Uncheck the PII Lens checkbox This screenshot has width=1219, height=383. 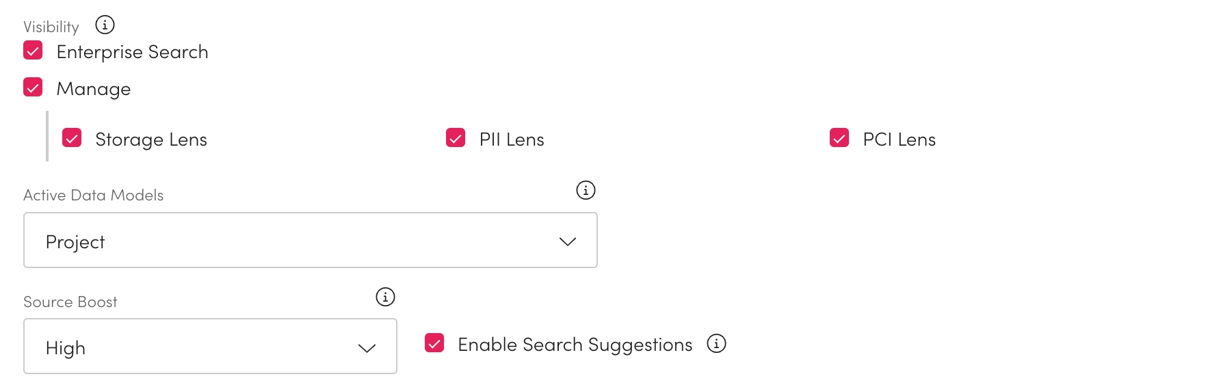point(456,138)
